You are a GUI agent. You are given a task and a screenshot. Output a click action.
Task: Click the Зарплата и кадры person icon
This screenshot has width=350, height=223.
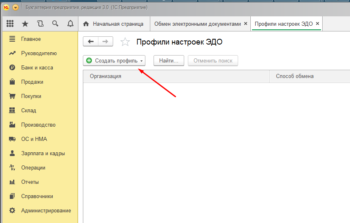coord(12,153)
